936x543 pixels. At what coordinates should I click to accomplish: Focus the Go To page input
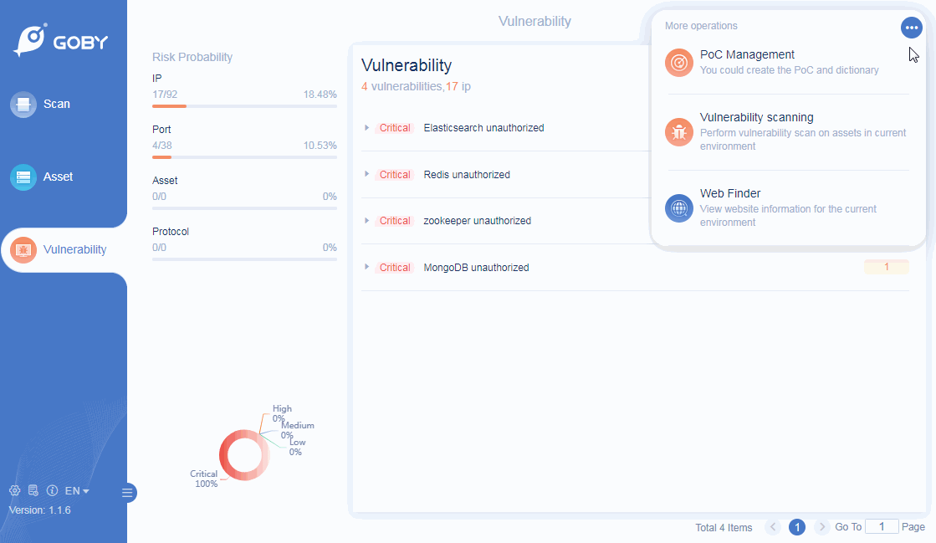pos(882,527)
